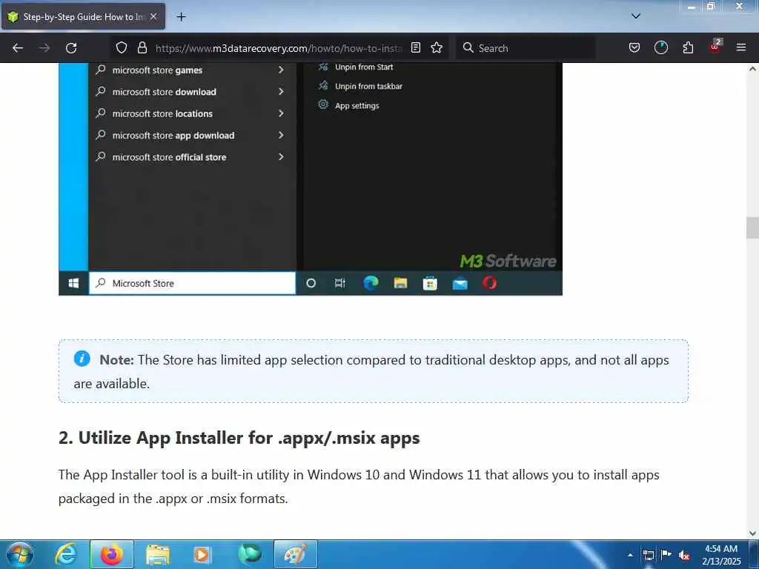
Task: Click the page scrollbar thumb
Action: pyautogui.click(x=752, y=227)
